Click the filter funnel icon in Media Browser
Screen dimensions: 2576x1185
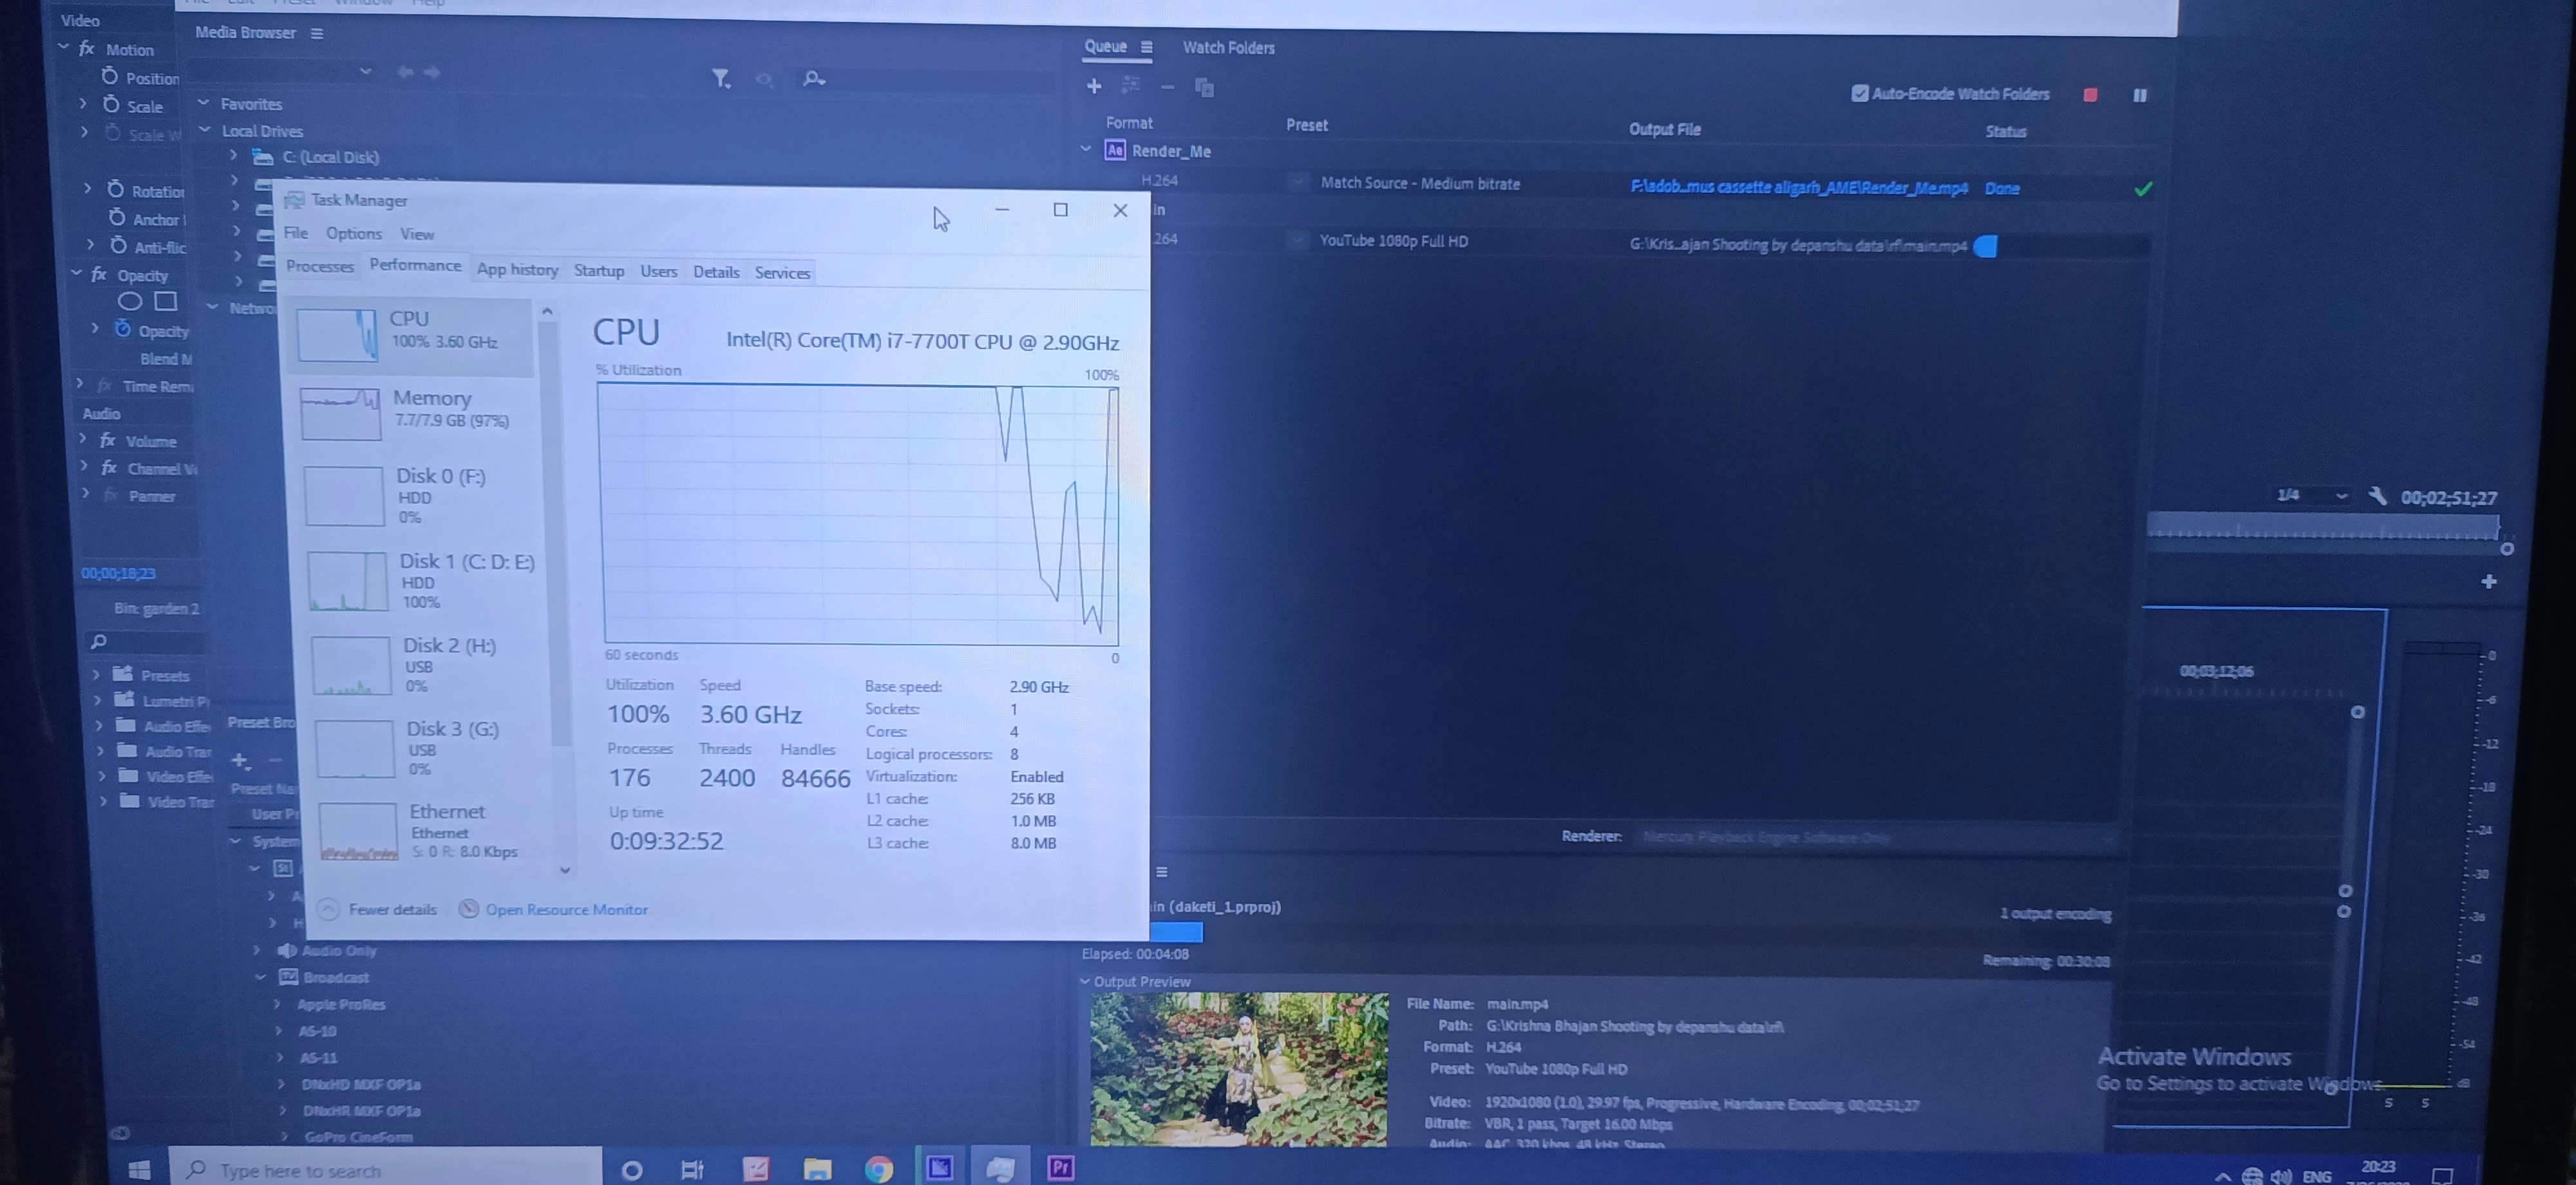click(720, 78)
